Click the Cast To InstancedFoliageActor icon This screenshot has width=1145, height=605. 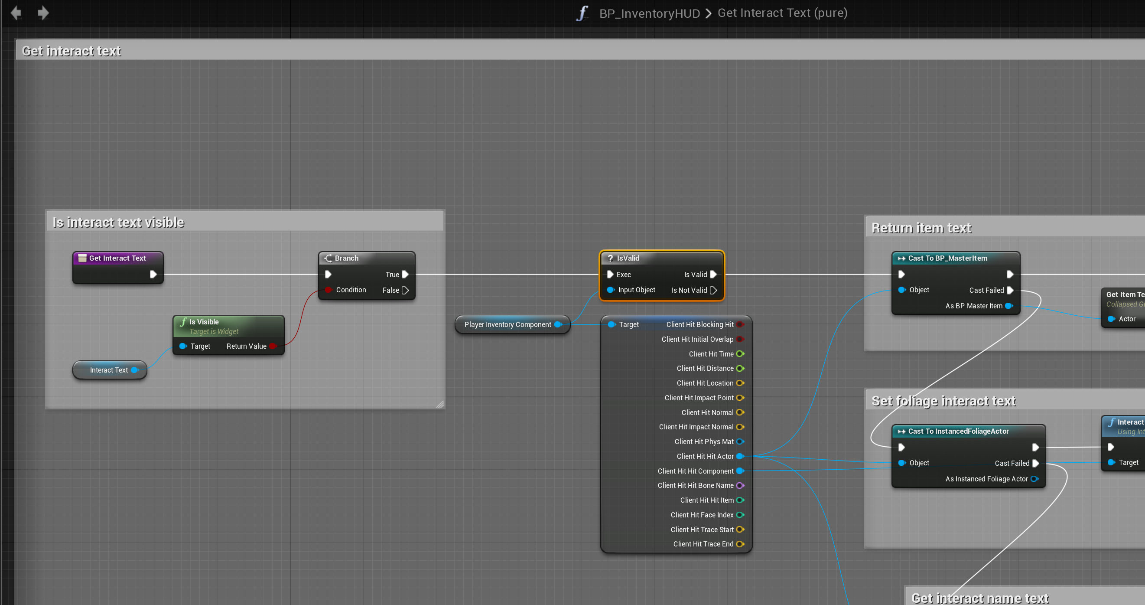(x=901, y=431)
